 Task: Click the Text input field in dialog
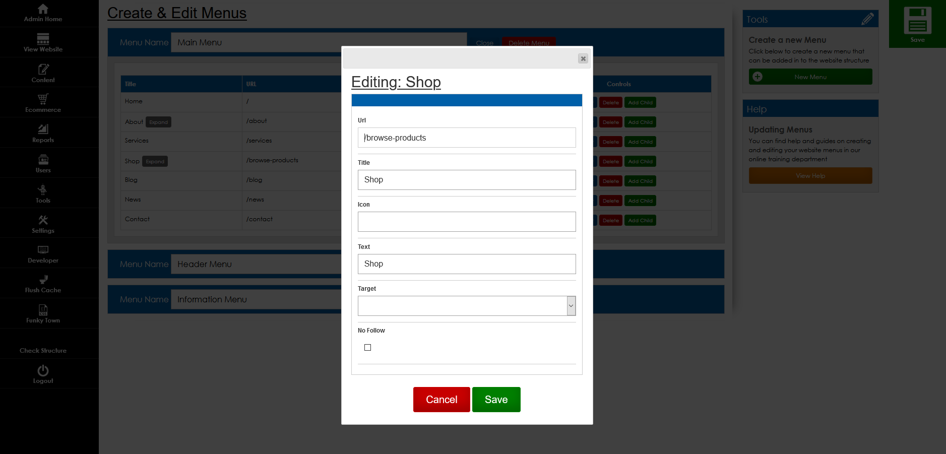coord(467,264)
